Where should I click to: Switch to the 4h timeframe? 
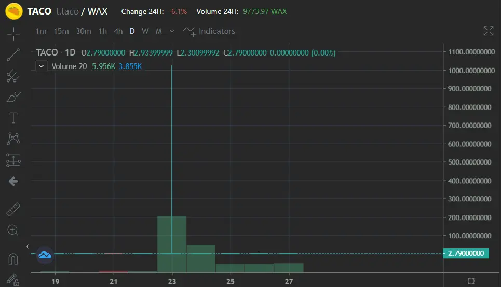pyautogui.click(x=118, y=31)
